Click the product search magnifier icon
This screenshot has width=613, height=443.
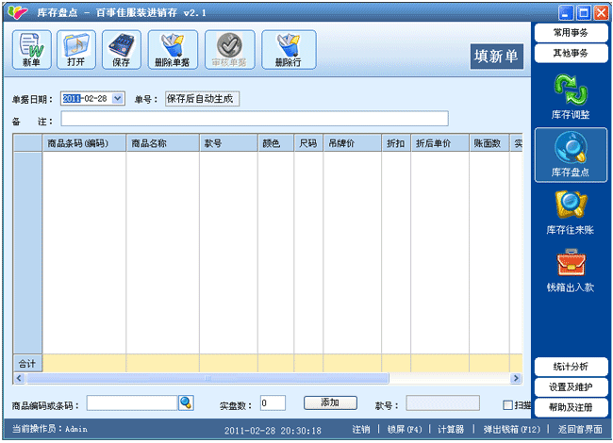[186, 402]
